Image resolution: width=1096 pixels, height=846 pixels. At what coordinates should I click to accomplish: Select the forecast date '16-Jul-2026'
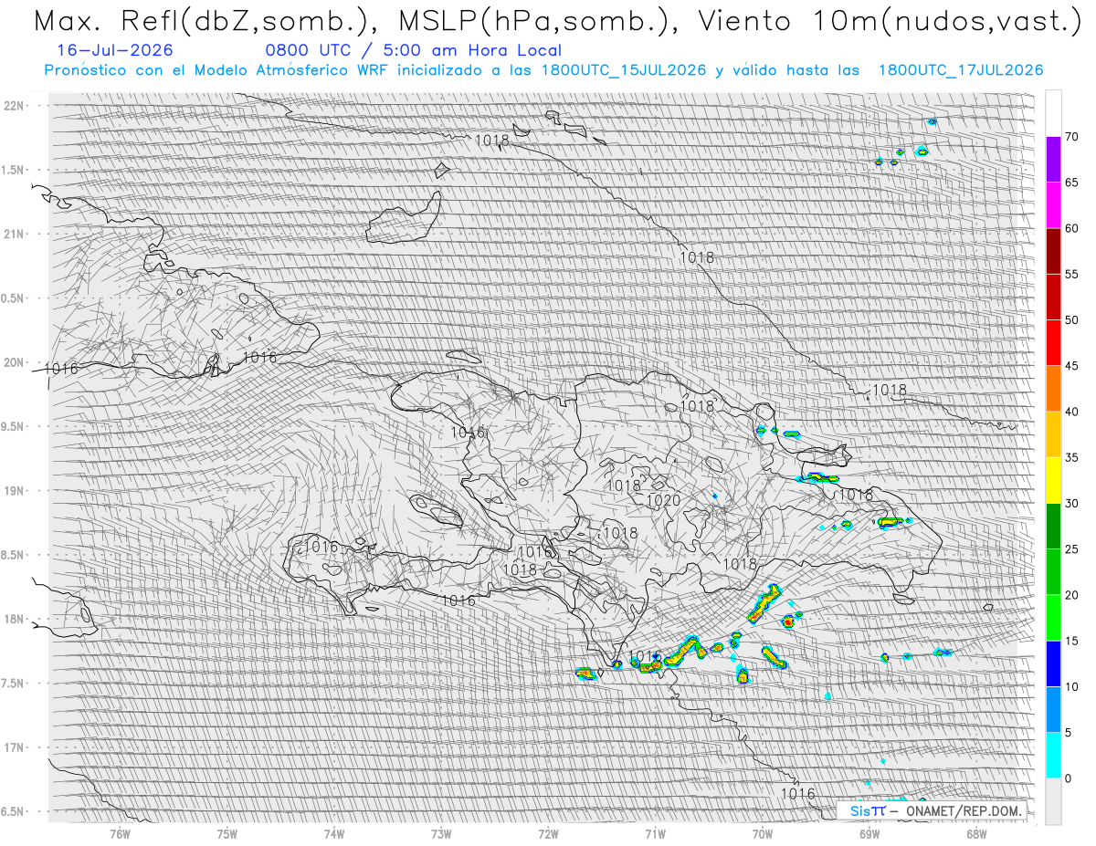pyautogui.click(x=114, y=50)
